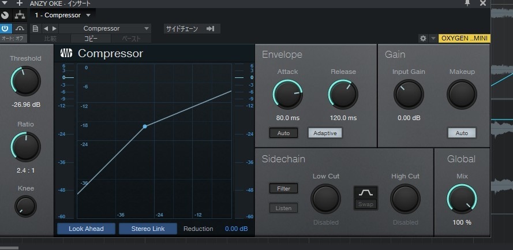Click the High Cut knob
Viewport: 513px width, 250px height.
(x=405, y=199)
